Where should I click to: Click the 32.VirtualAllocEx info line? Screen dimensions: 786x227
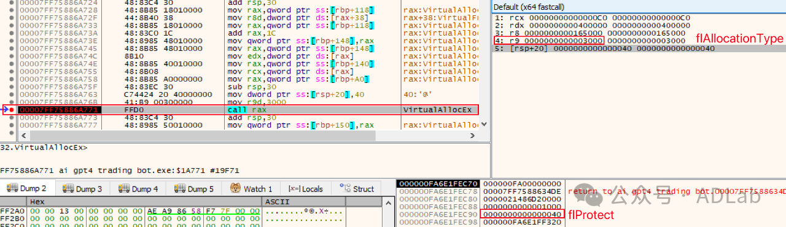click(44, 148)
